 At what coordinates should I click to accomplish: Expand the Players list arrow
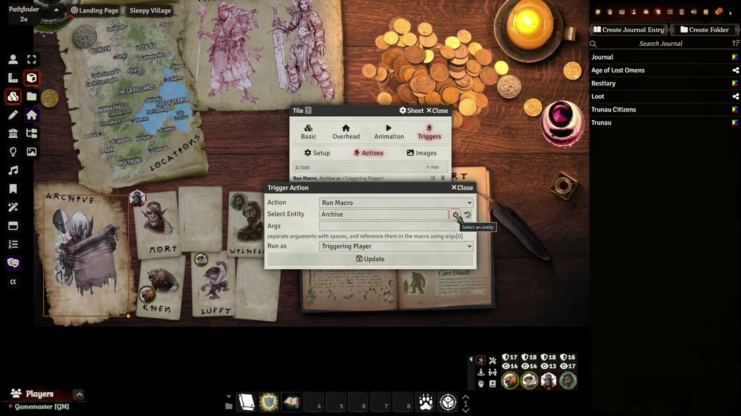click(x=79, y=394)
